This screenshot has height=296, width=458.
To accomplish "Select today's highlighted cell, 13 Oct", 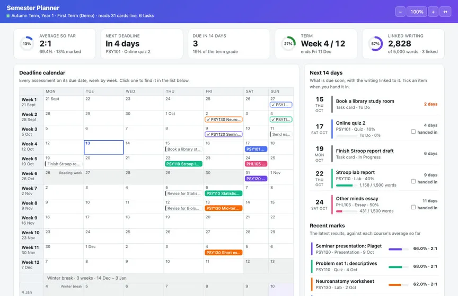I will tap(103, 147).
